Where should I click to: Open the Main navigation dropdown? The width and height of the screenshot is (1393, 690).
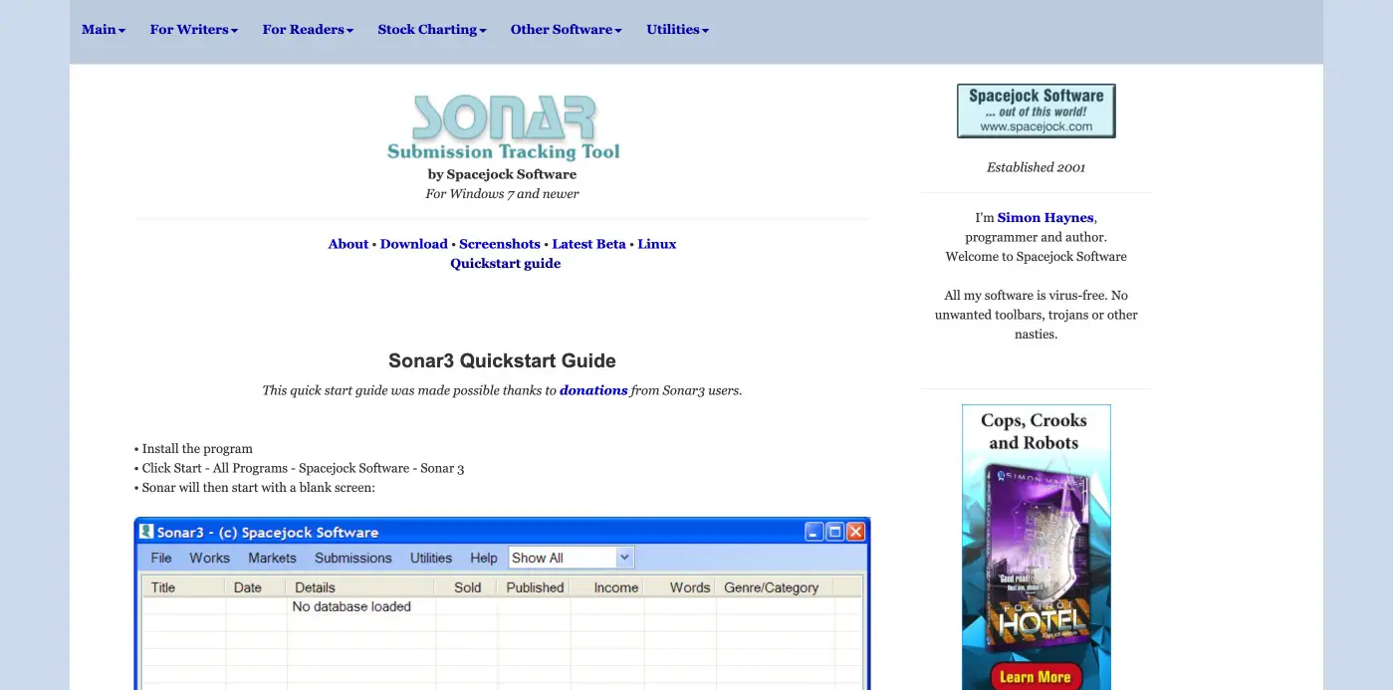click(104, 30)
